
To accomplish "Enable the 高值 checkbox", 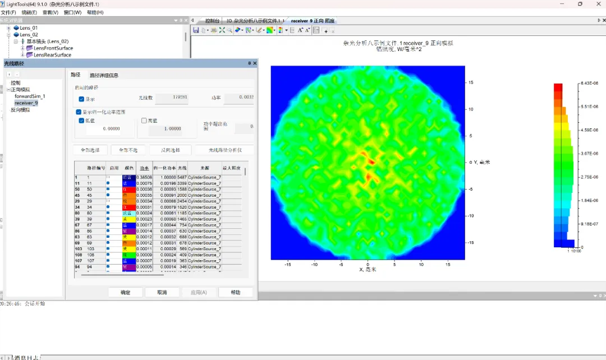I will tap(144, 121).
